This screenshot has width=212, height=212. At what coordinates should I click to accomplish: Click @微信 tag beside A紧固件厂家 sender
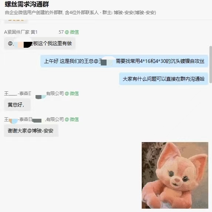click(x=72, y=32)
